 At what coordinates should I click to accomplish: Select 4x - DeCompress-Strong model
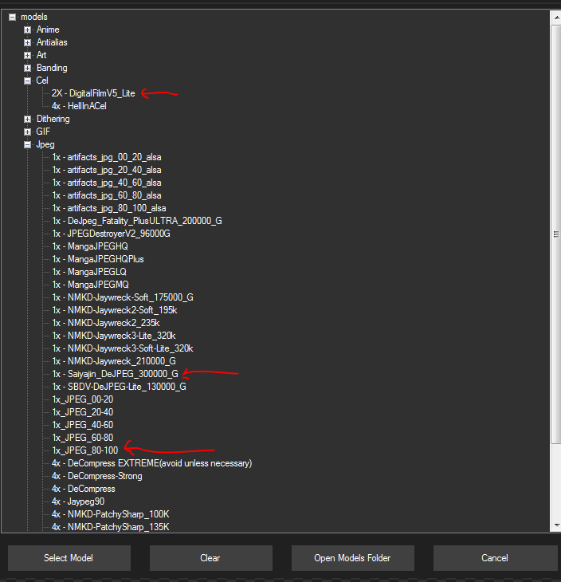click(97, 476)
